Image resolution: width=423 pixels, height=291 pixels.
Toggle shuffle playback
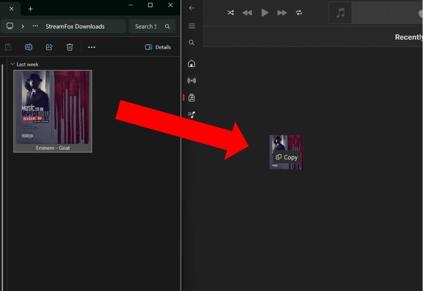230,13
